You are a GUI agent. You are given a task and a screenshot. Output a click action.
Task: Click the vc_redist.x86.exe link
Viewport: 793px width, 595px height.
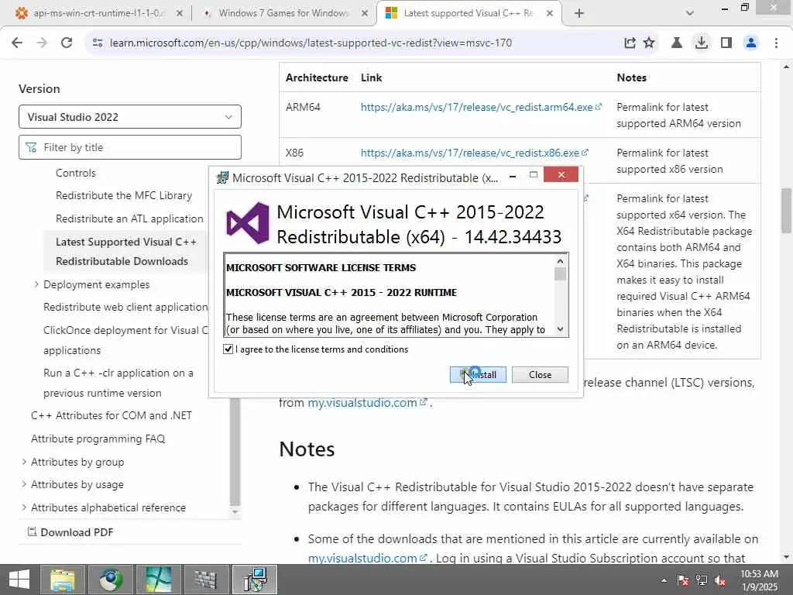coord(470,153)
